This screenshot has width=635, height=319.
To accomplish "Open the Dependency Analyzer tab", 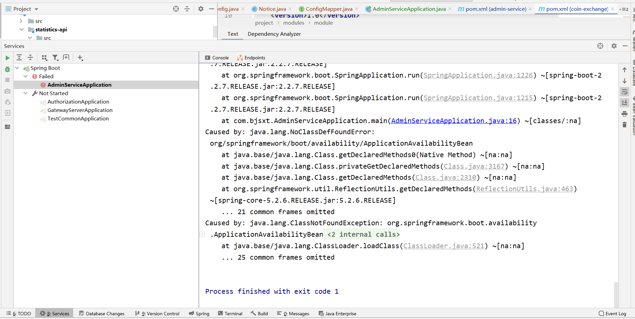I will point(274,34).
